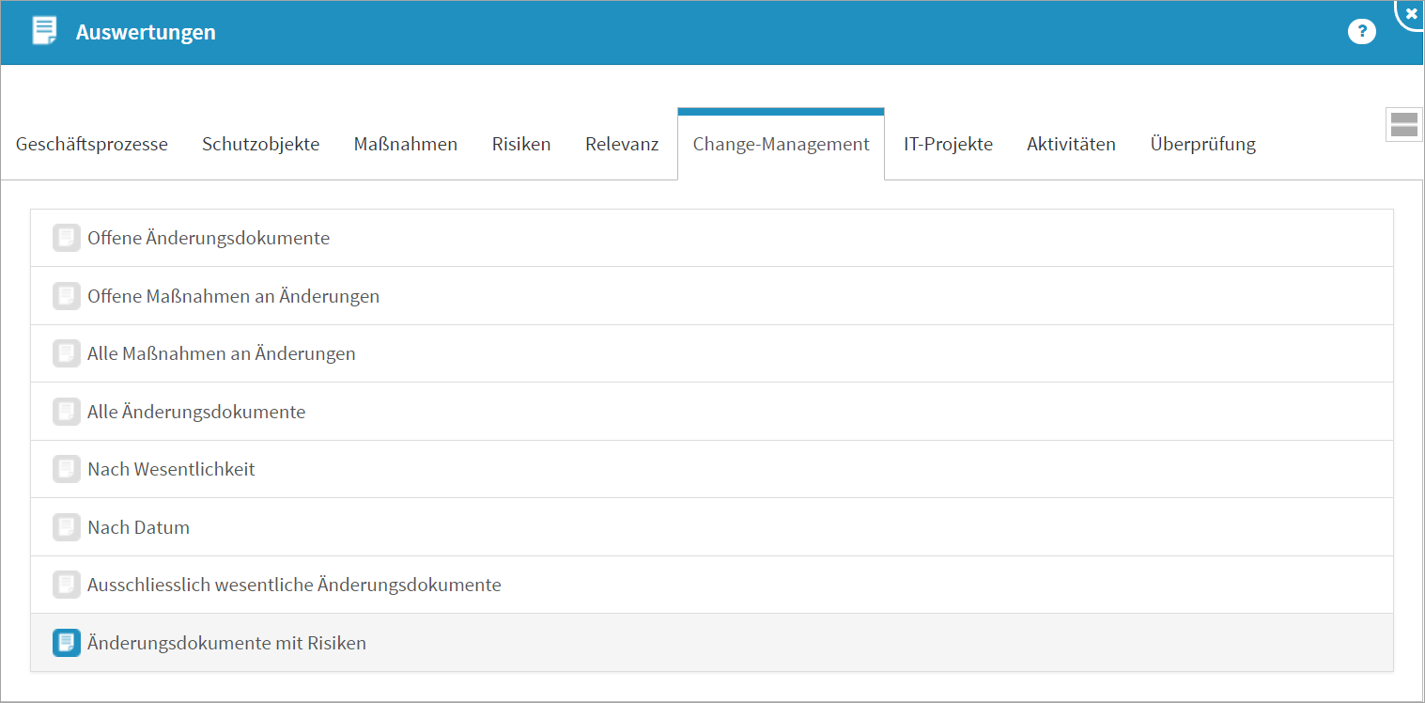The height and width of the screenshot is (703, 1425).
Task: Select the Aktivitäten tab
Action: [x=1071, y=145]
